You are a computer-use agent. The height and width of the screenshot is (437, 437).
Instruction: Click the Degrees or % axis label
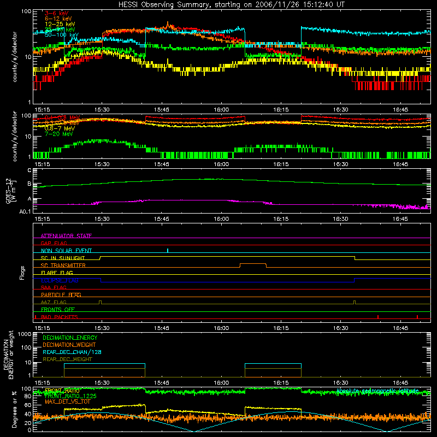coord(14,409)
